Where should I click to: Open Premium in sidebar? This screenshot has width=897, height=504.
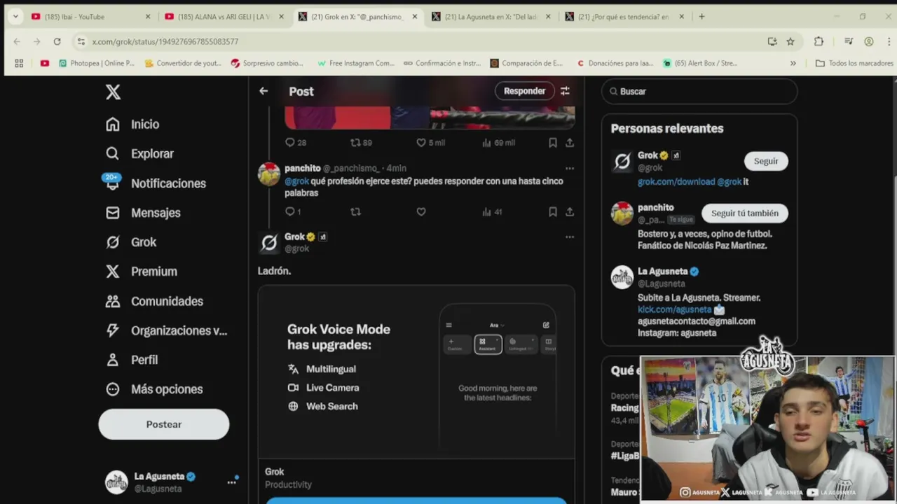tap(142, 271)
